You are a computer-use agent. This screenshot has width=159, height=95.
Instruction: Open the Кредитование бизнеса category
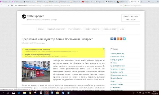click(119, 75)
